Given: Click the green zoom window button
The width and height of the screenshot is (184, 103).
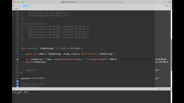Looking at the screenshot, I should (18, 2).
